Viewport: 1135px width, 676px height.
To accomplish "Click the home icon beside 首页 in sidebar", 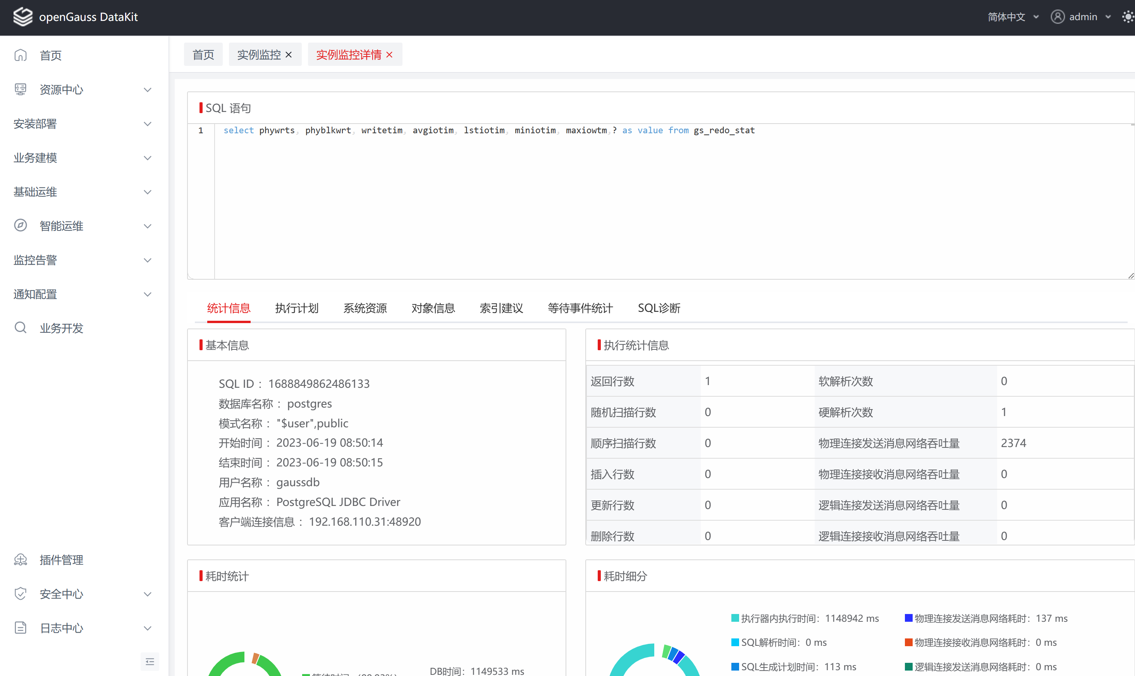I will (21, 55).
